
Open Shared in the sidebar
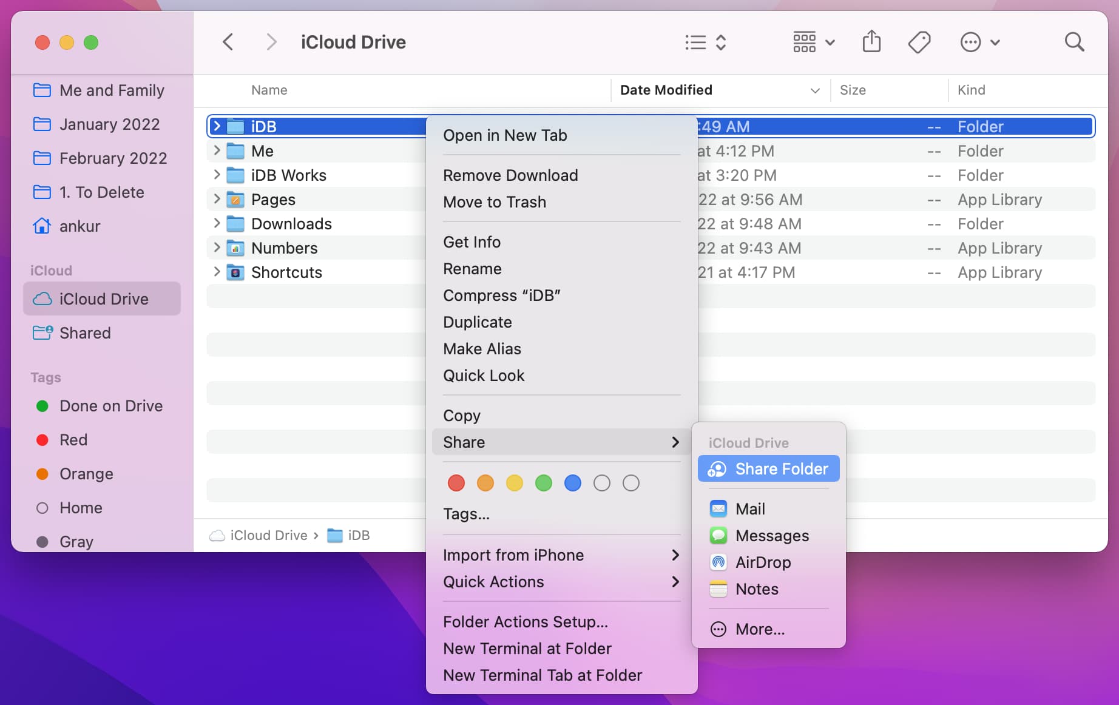click(x=102, y=333)
